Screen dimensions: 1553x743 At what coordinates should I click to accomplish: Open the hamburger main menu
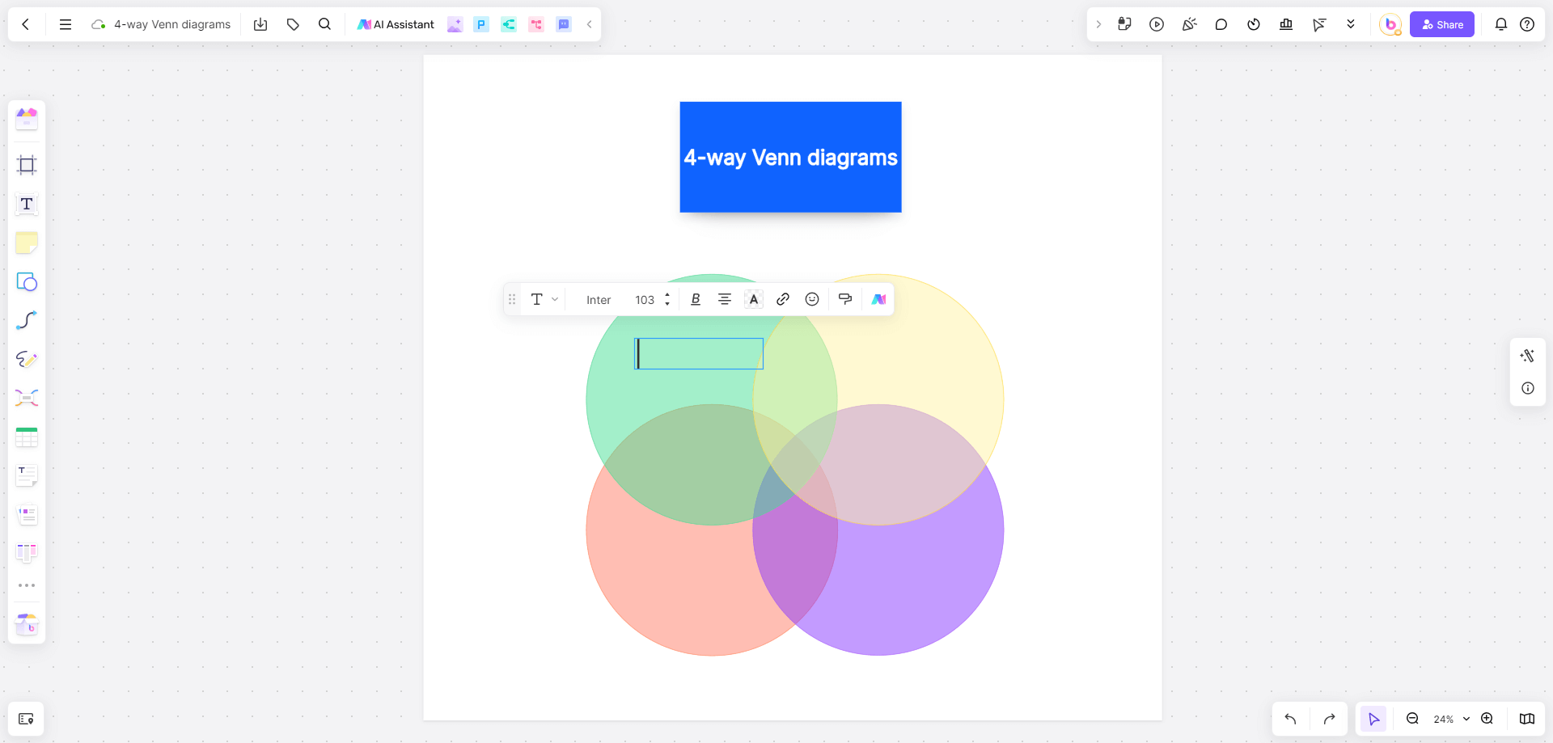(66, 24)
